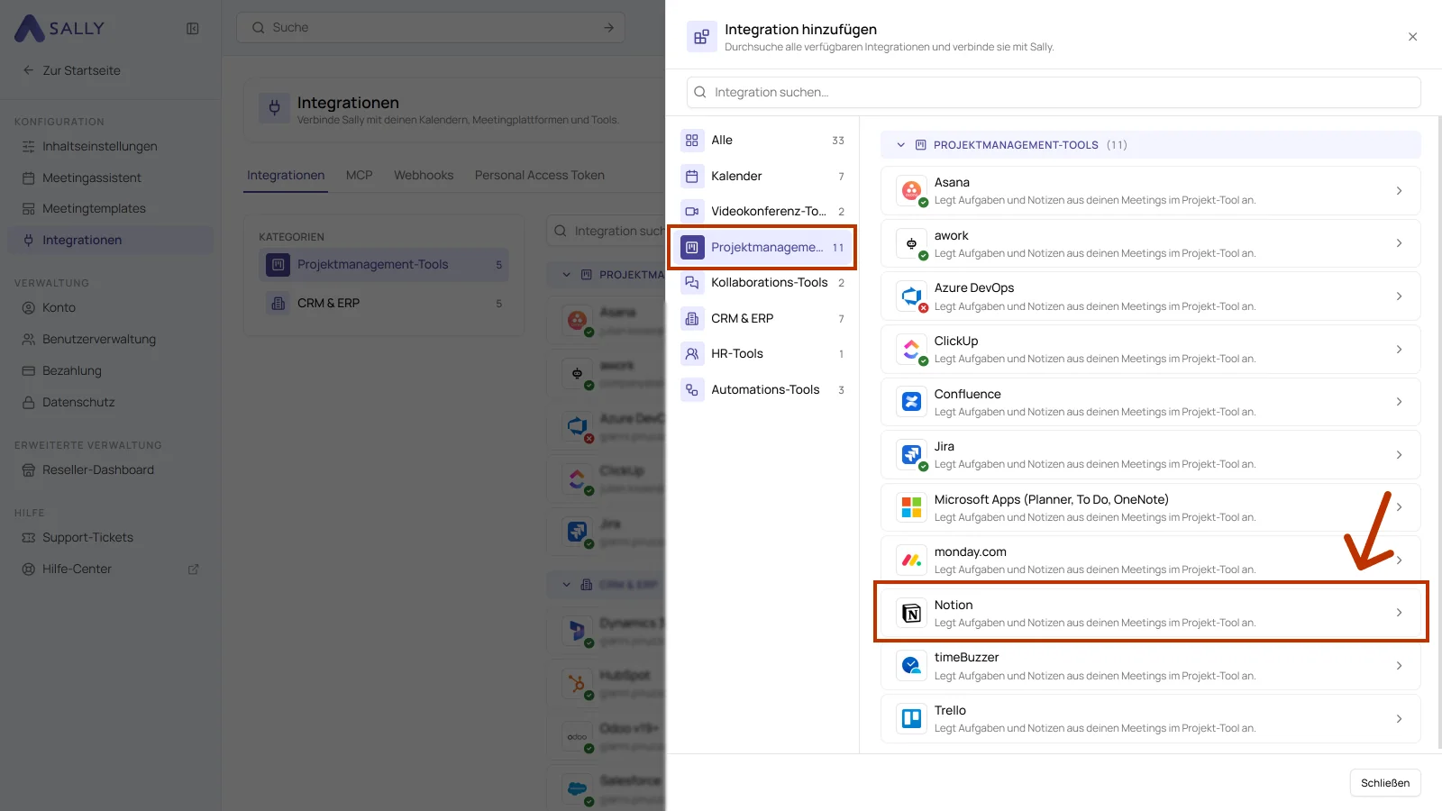Open Meetingtemplates in sidebar
The width and height of the screenshot is (1442, 811).
pyautogui.click(x=110, y=208)
